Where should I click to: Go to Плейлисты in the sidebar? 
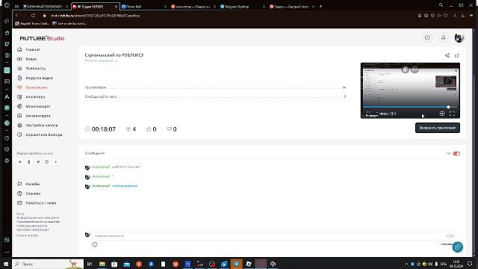pos(36,68)
